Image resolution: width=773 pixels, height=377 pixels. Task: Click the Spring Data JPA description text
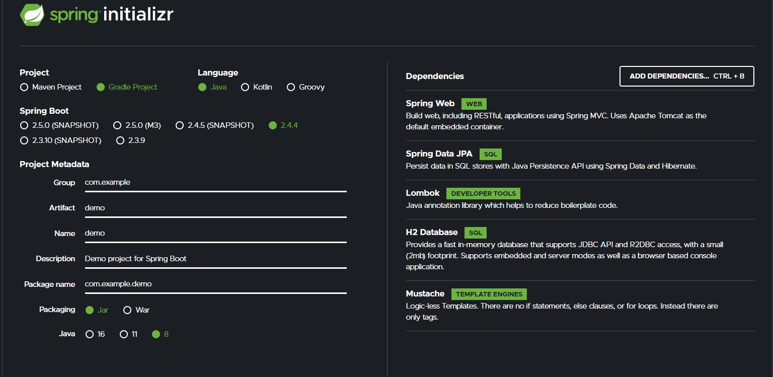552,166
